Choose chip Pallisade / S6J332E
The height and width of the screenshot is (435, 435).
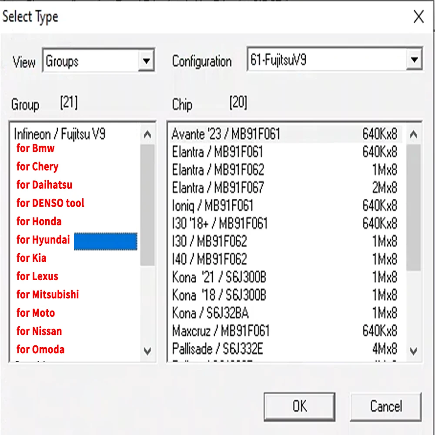[286, 349]
